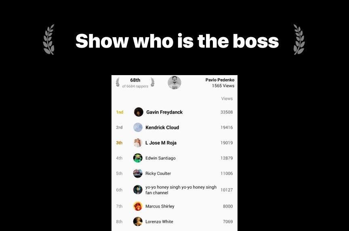Screen dimensions: 349x231
Task: Tap Marcus Shirley's avatar
Action: tap(138, 206)
